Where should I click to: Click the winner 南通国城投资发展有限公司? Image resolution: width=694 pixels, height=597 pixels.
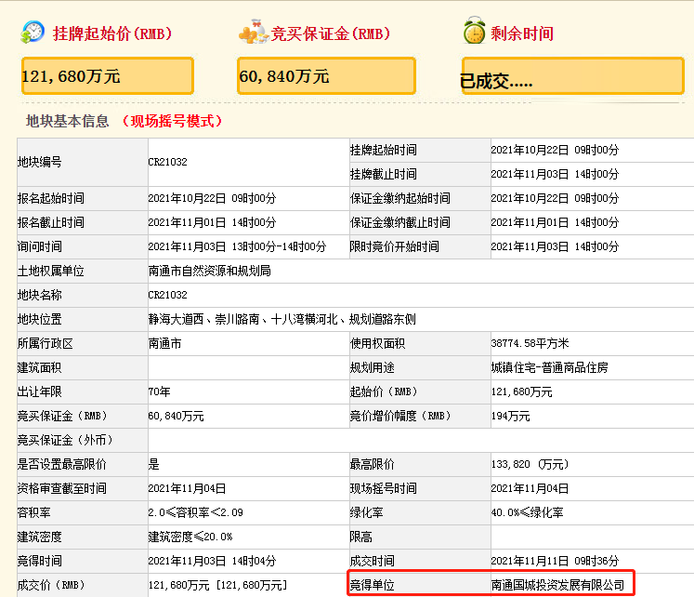557,585
